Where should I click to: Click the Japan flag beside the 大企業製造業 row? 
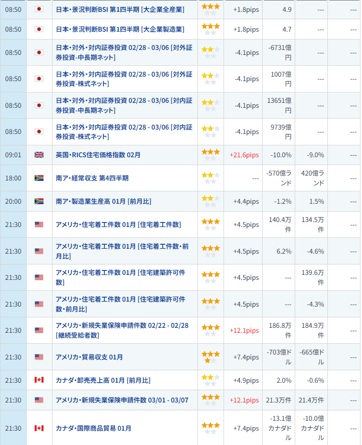coord(39,29)
